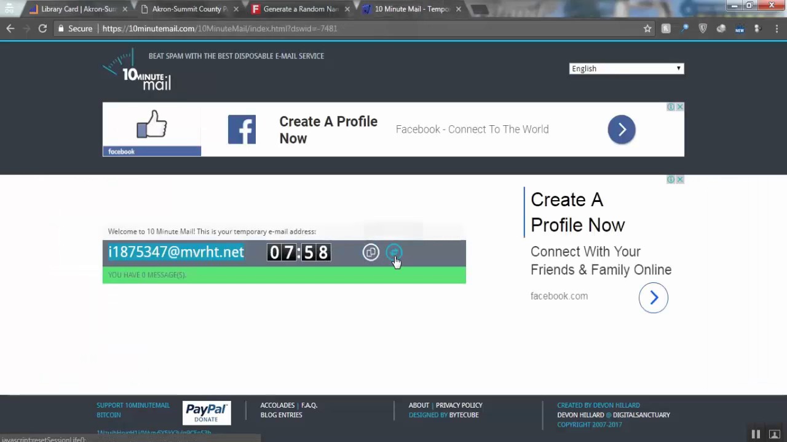The image size is (787, 442).
Task: Go back with the browser back arrow
Action: point(10,28)
